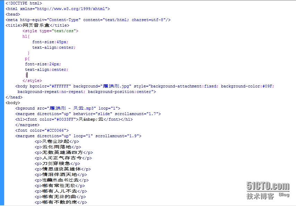Click the title line '网页音乐盒'
The image size is (296, 206).
(x=37, y=25)
